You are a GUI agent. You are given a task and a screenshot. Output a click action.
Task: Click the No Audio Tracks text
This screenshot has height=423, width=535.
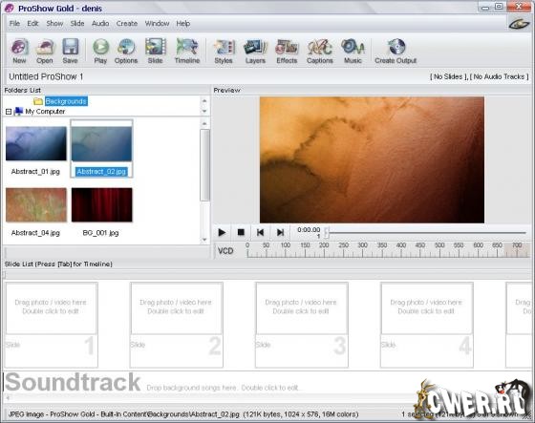[499, 76]
